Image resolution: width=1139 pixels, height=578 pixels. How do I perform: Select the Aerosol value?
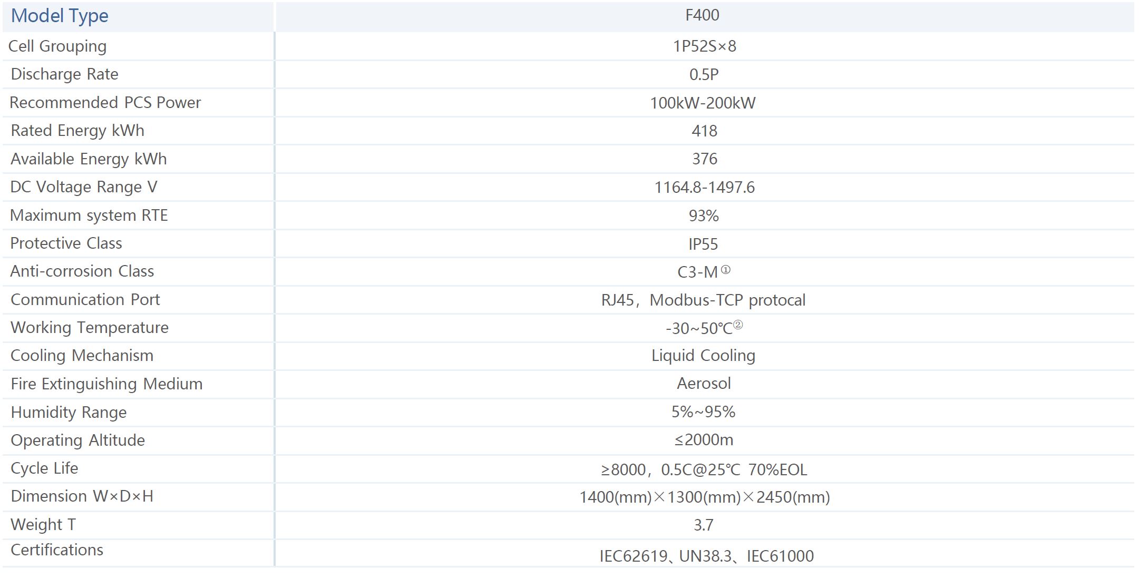pos(704,384)
